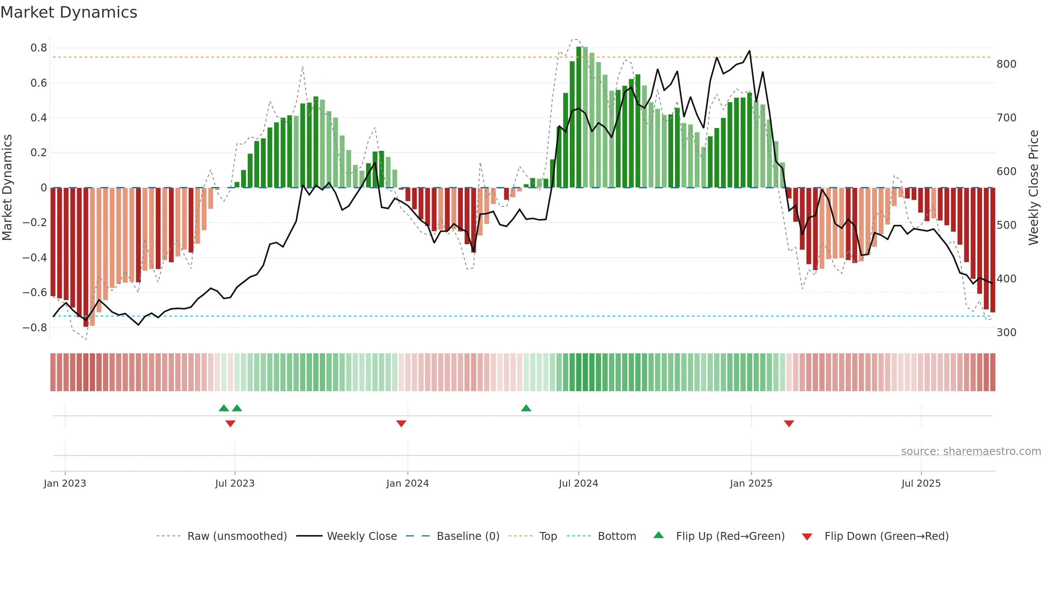The height and width of the screenshot is (594, 1056).
Task: Click the 0.6 left axis tick
Action: click(39, 83)
